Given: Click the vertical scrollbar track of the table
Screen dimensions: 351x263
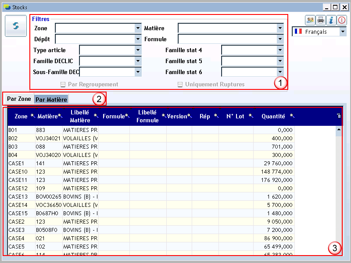Looking at the screenshot, I should click(x=339, y=190).
